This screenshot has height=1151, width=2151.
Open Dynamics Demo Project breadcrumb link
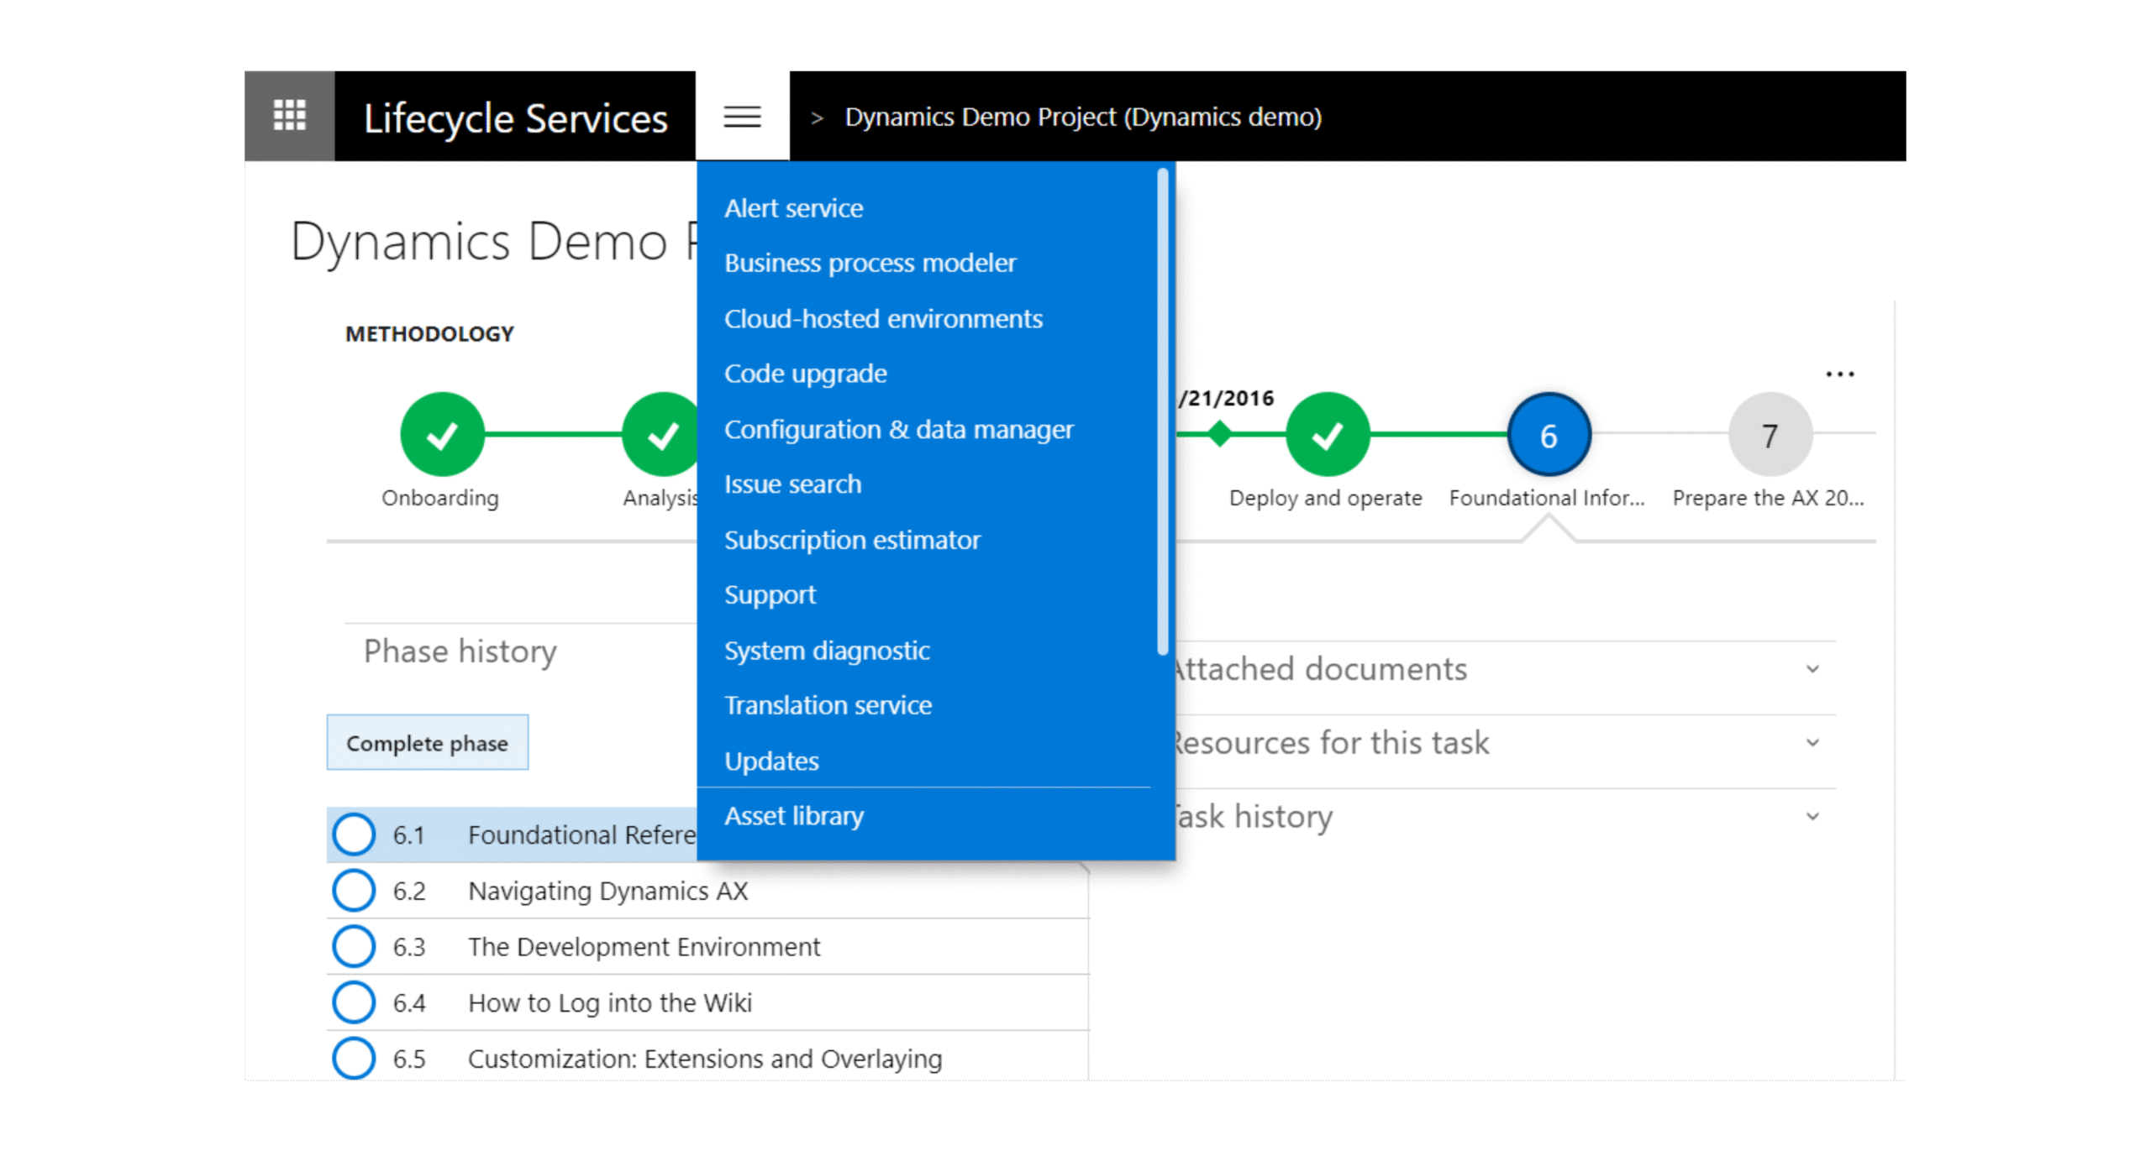click(x=1082, y=117)
